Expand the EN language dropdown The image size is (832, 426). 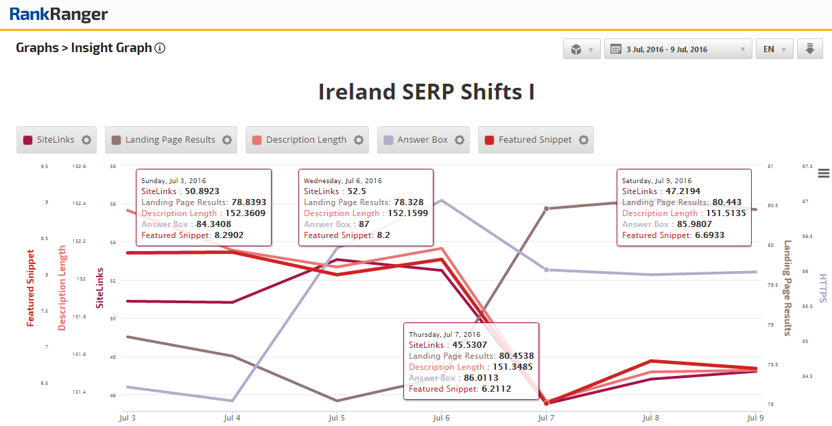pyautogui.click(x=774, y=49)
